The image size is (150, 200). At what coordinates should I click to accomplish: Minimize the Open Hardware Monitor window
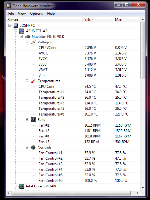coord(119,5)
